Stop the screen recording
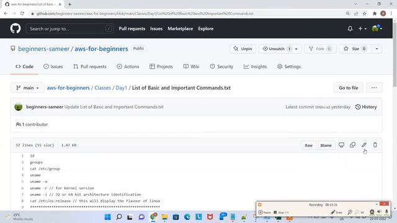The image size is (397, 223). coord(281,212)
